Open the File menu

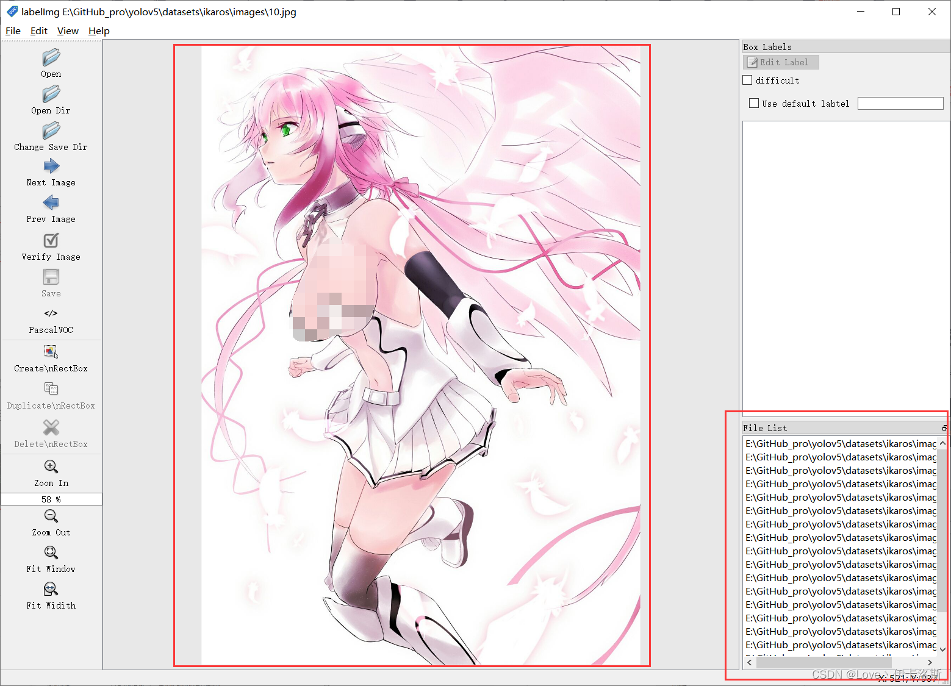tap(13, 31)
